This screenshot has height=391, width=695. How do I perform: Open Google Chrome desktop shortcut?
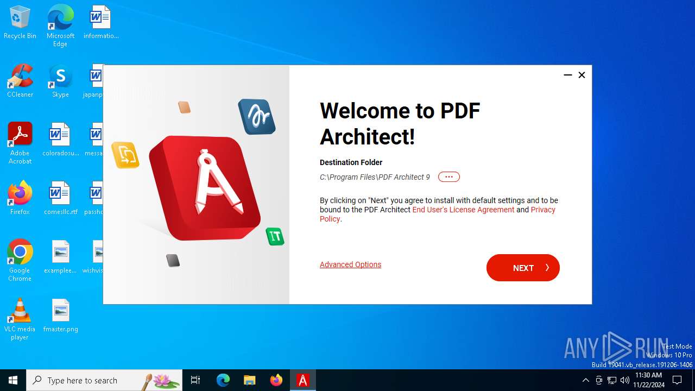click(20, 261)
